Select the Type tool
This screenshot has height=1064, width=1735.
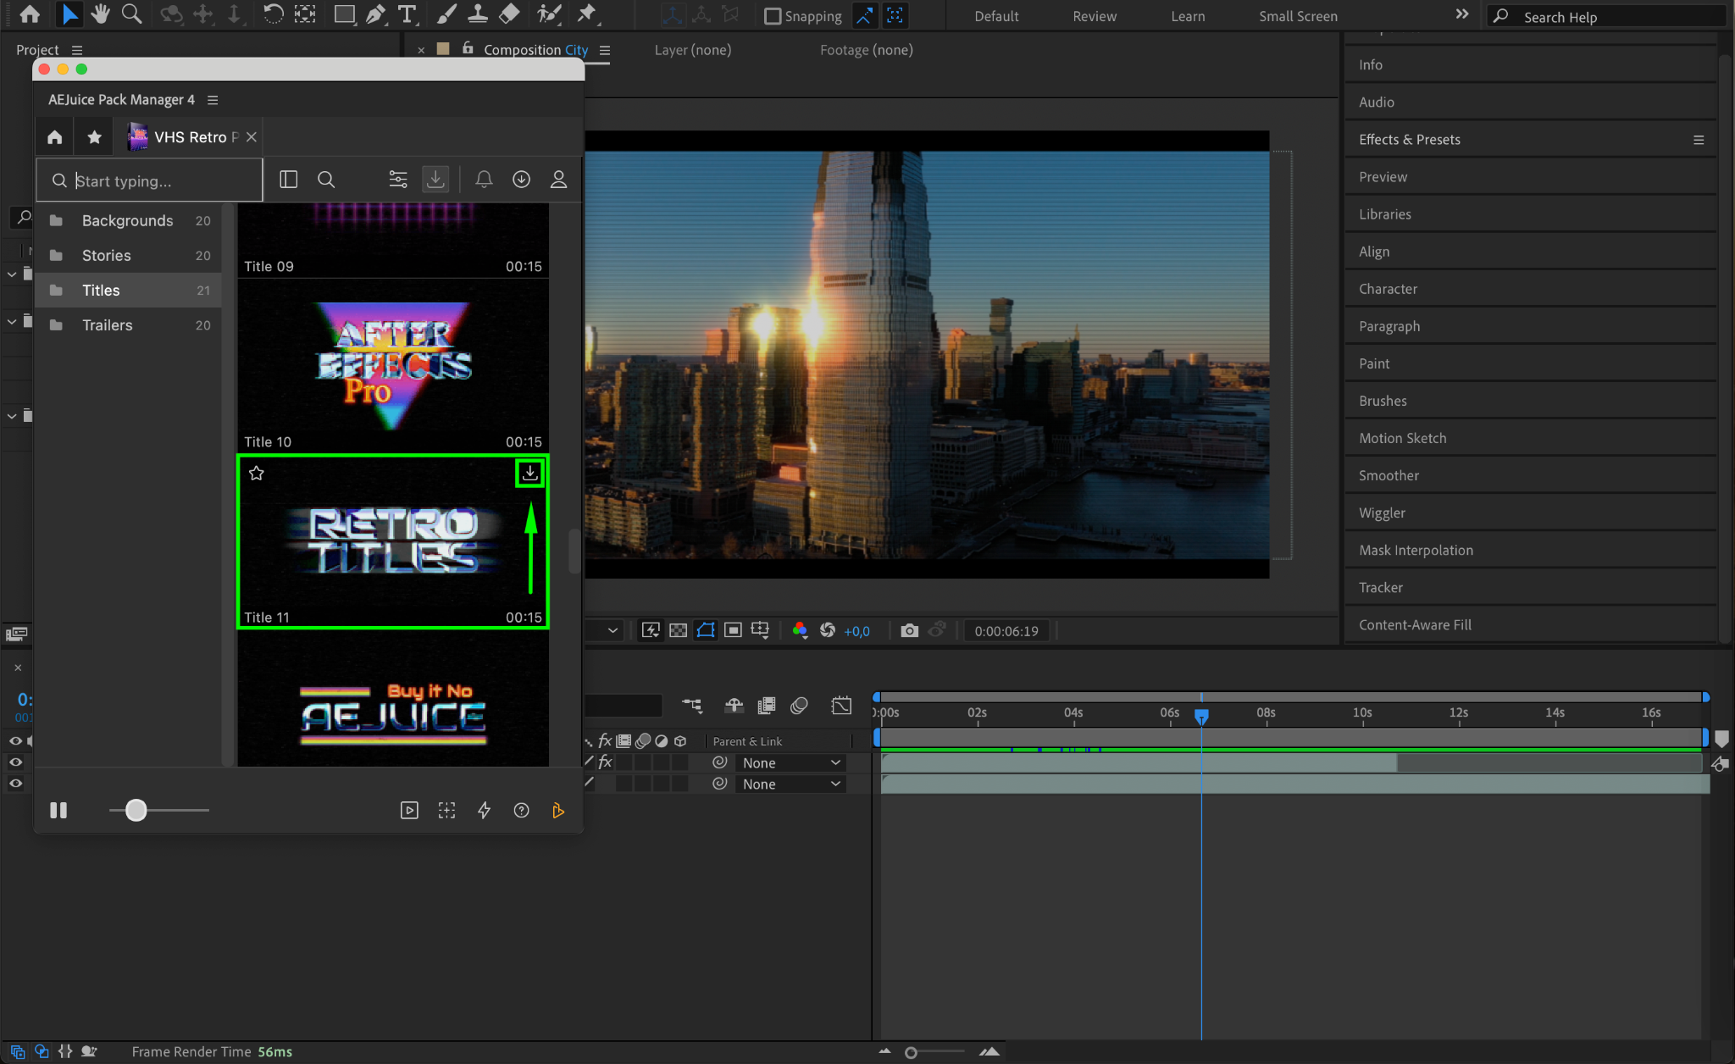point(407,14)
